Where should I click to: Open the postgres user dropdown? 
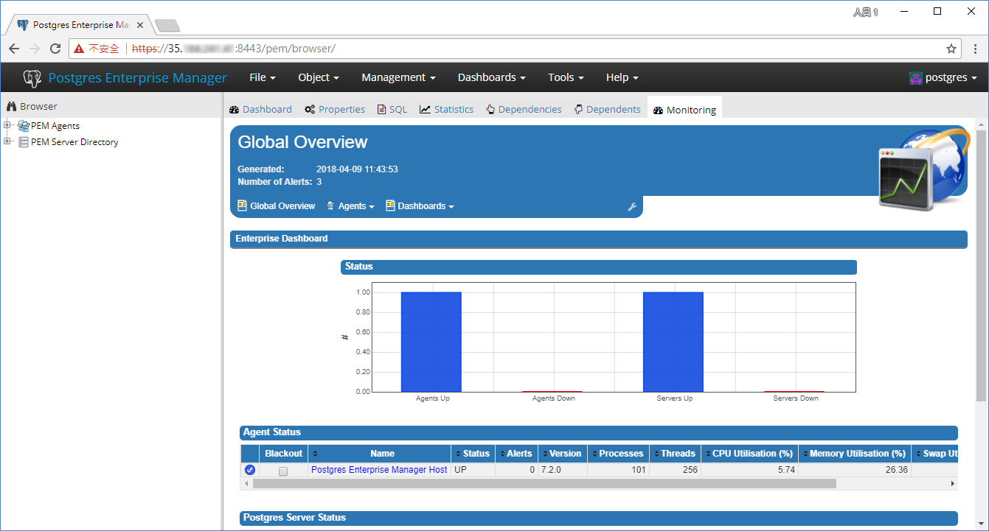943,77
